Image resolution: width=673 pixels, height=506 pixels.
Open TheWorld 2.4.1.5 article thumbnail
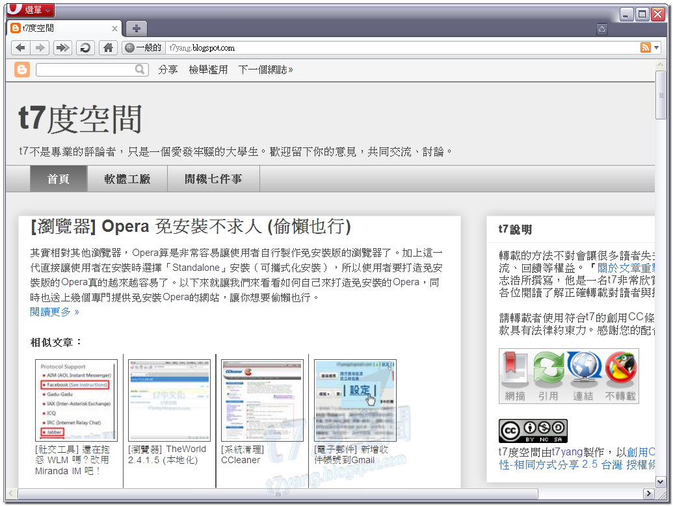[170, 400]
